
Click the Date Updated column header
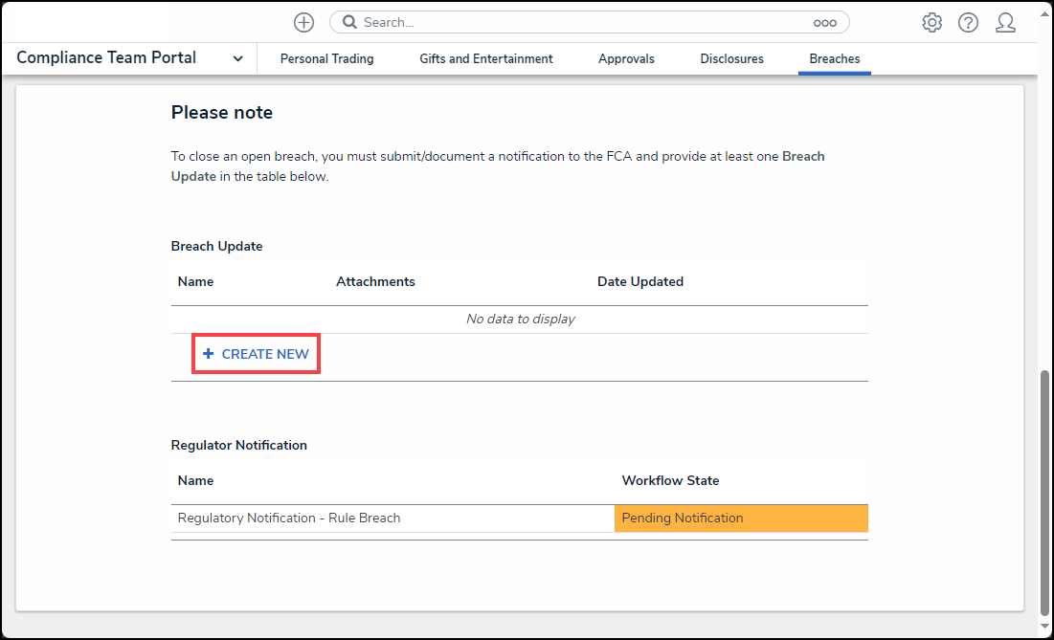pos(639,281)
